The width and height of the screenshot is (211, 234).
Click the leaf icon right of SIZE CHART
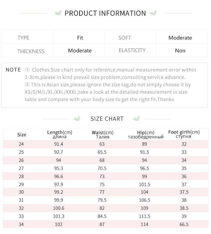(x=137, y=119)
